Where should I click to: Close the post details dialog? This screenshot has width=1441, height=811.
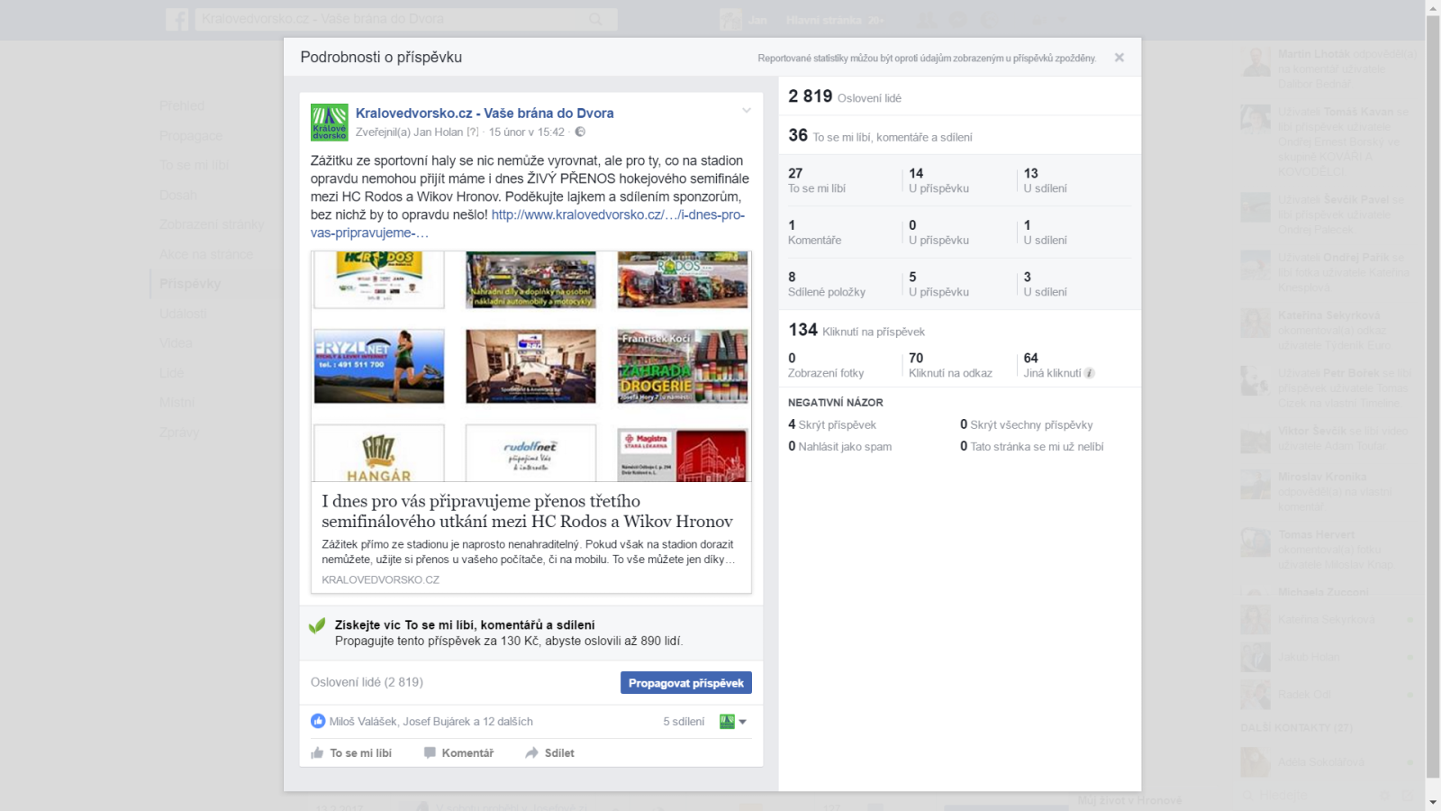pos(1119,58)
